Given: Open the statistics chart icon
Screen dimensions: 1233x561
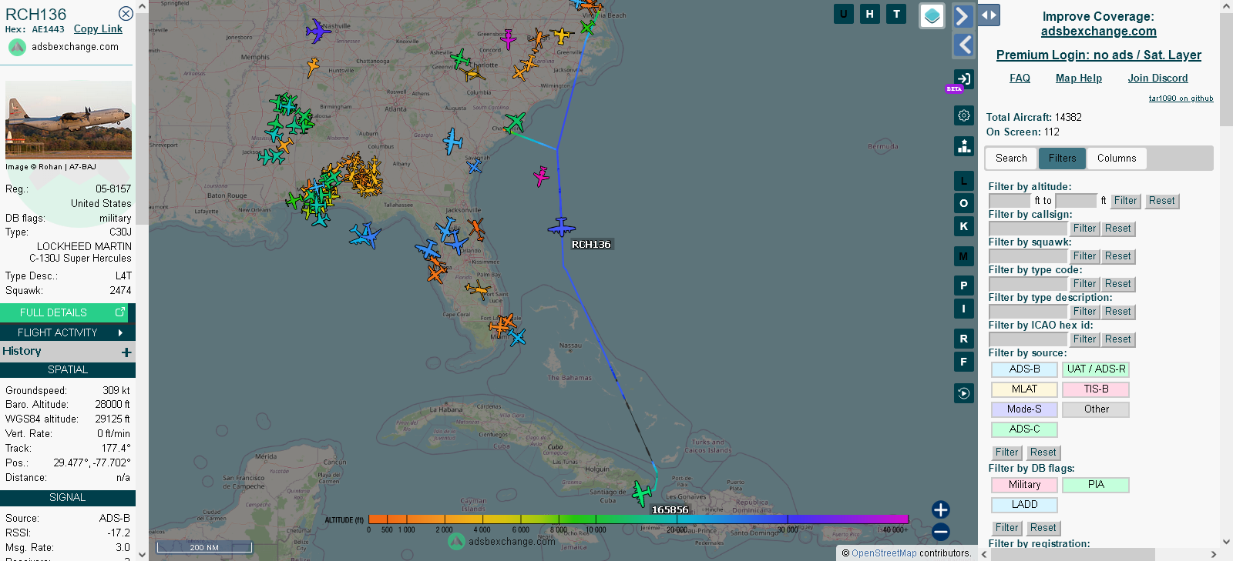Looking at the screenshot, I should click(964, 145).
